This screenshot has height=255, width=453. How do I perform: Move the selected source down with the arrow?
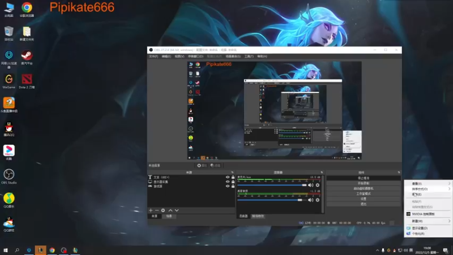[177, 210]
